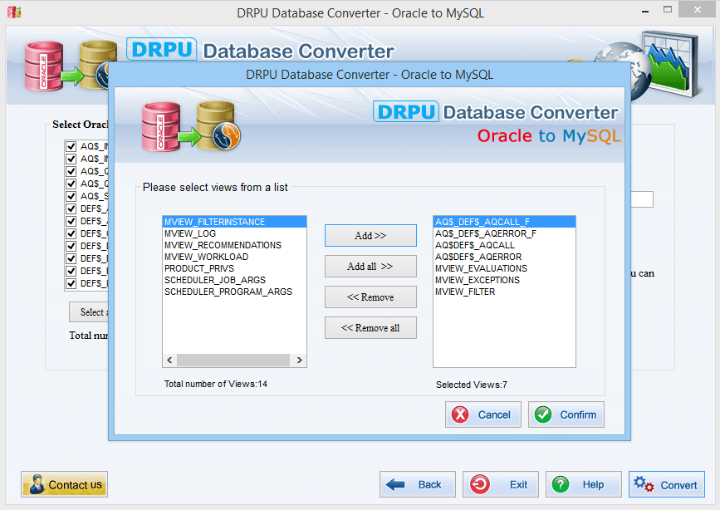This screenshot has width=720, height=510.
Task: Click the app icon in title bar
Action: pyautogui.click(x=14, y=12)
